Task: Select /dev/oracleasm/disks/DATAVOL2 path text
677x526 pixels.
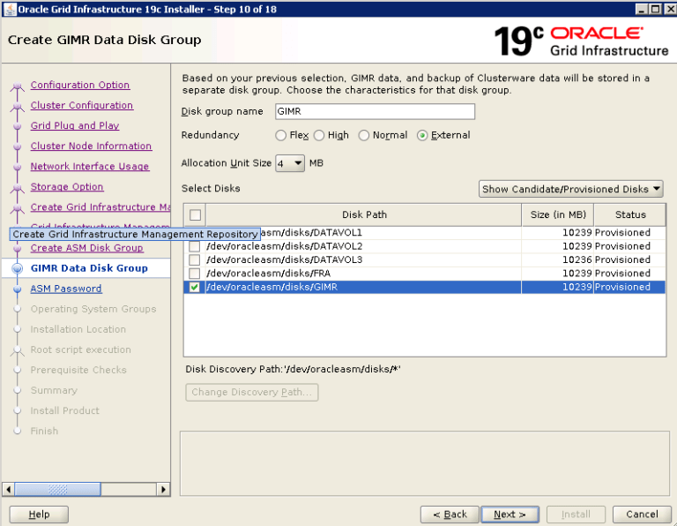Action: (285, 246)
